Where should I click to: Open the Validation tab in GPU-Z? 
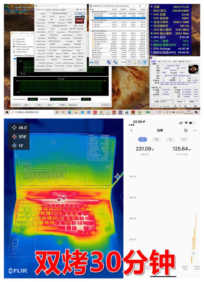[x=63, y=10]
